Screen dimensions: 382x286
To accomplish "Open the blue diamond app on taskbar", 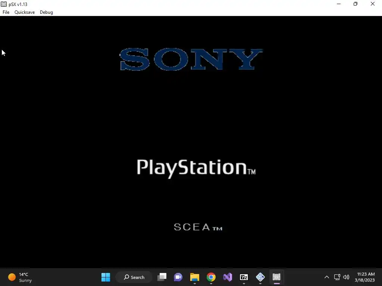I will click(260, 277).
